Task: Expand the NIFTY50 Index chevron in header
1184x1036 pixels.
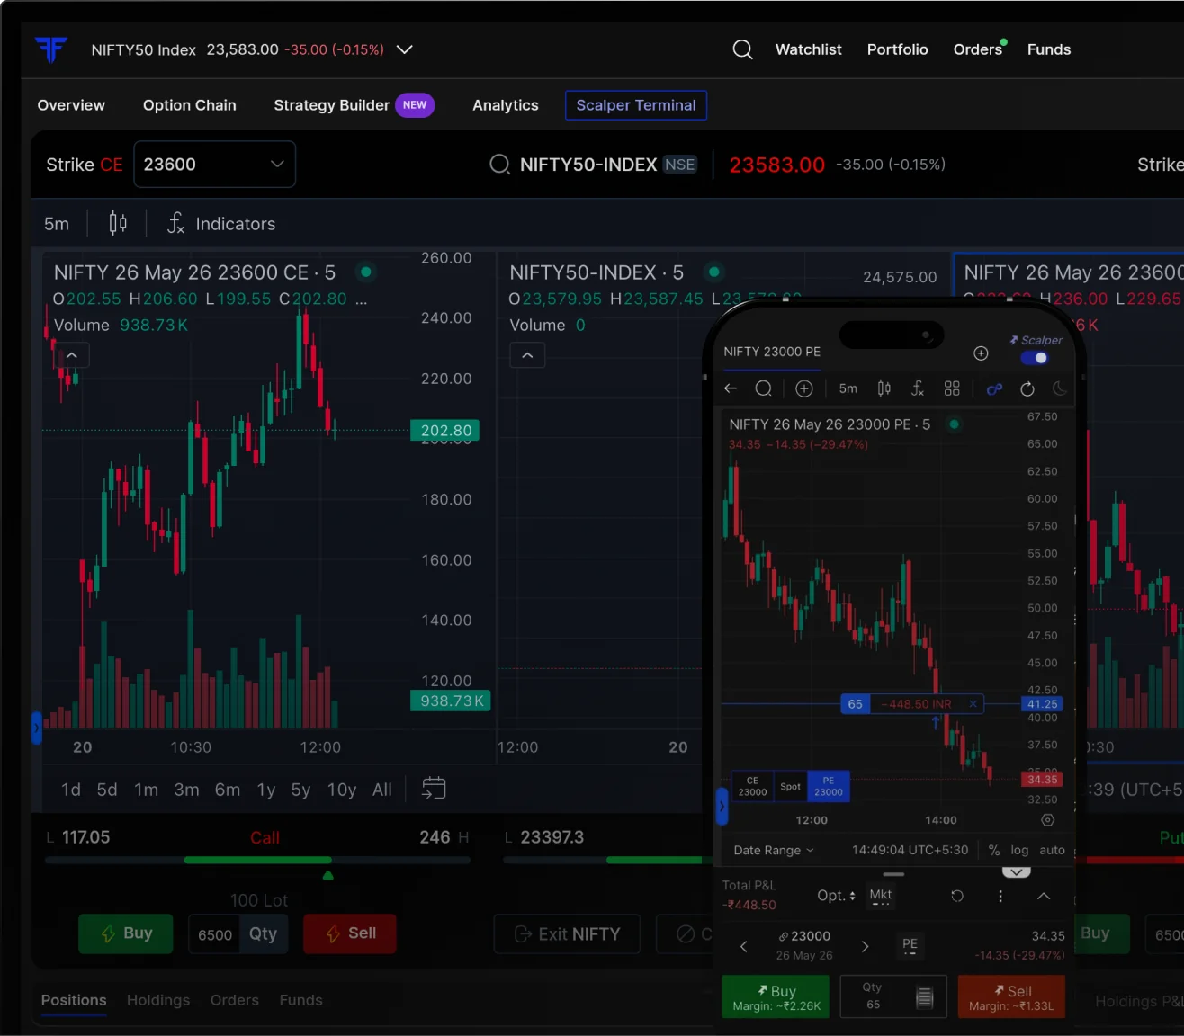Action: 405,49
